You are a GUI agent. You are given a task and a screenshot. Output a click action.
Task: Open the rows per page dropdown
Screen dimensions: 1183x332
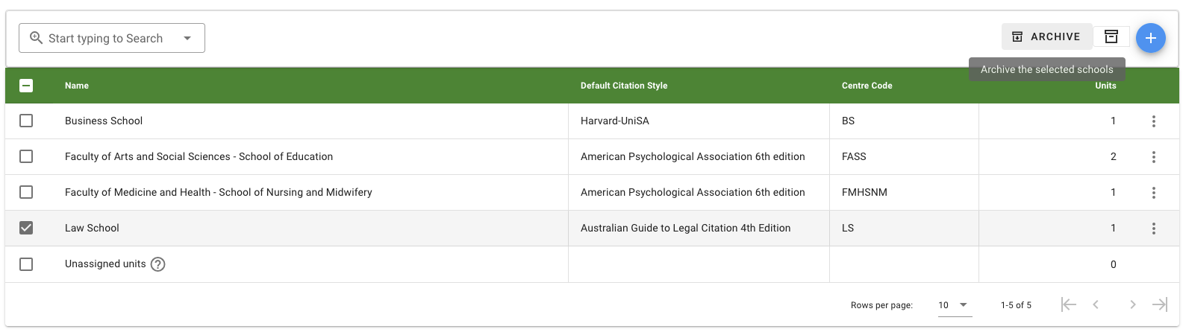point(954,305)
